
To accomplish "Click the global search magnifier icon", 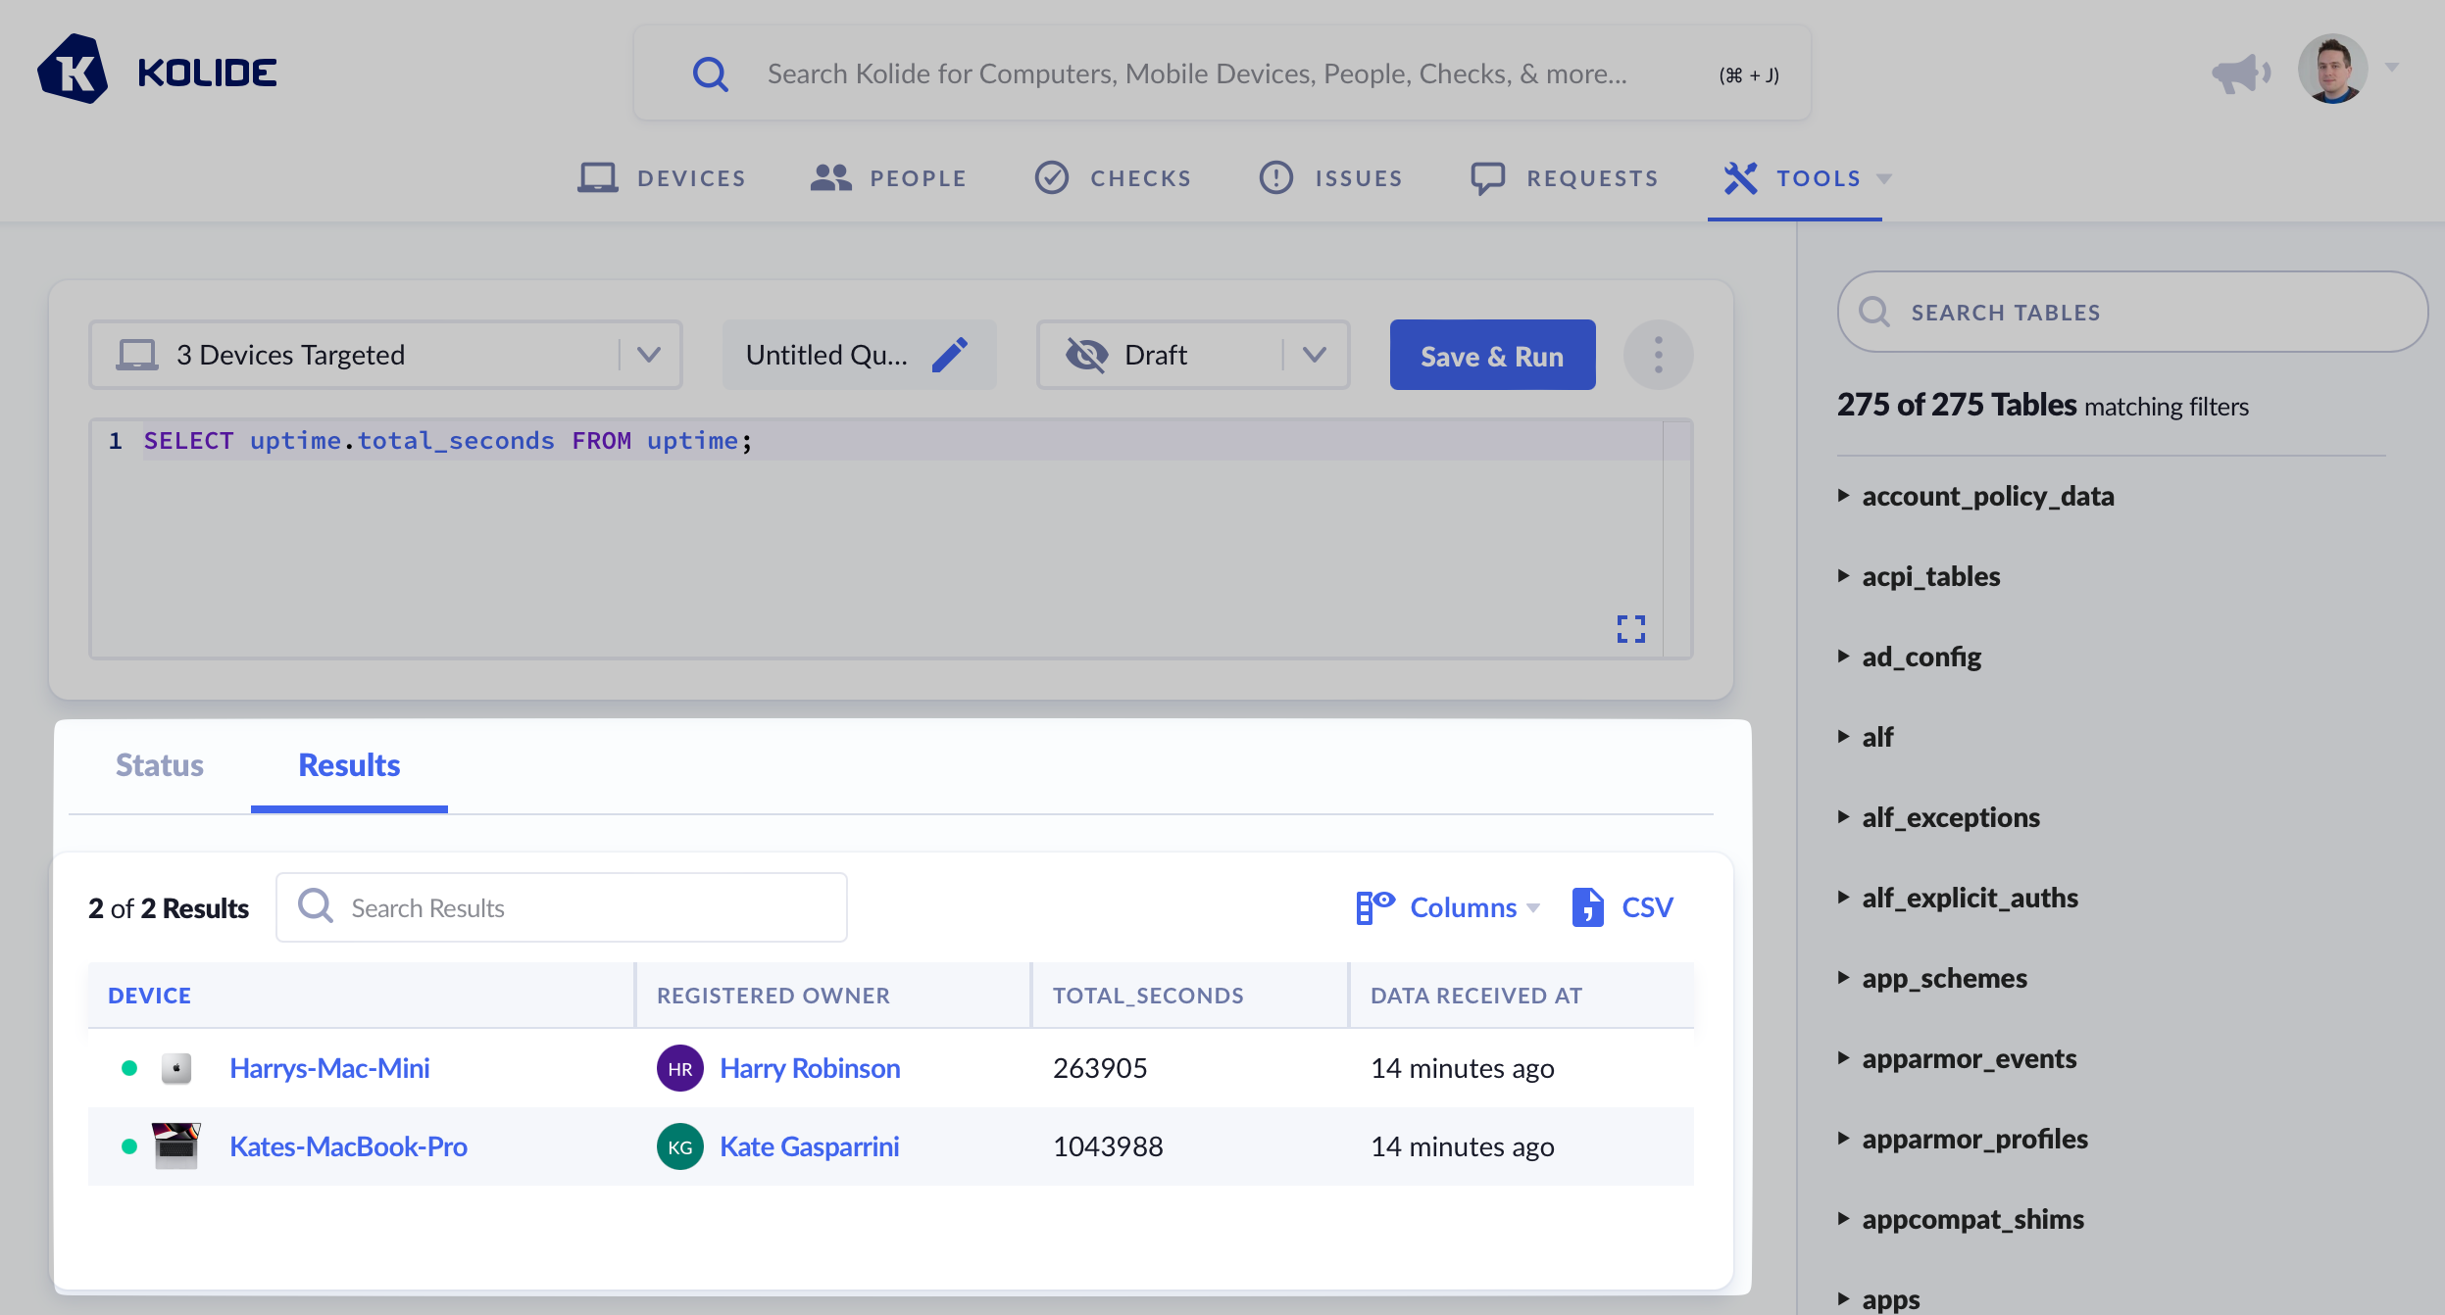I will tap(710, 74).
